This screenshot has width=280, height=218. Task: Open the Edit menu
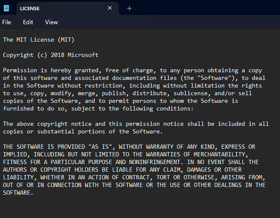(x=28, y=22)
